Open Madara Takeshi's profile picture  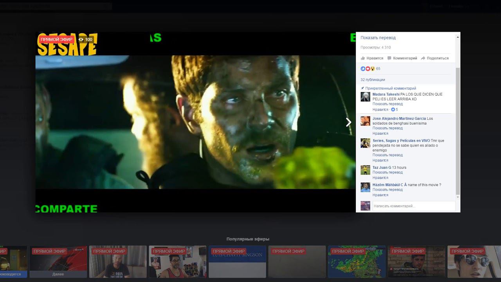pyautogui.click(x=365, y=97)
